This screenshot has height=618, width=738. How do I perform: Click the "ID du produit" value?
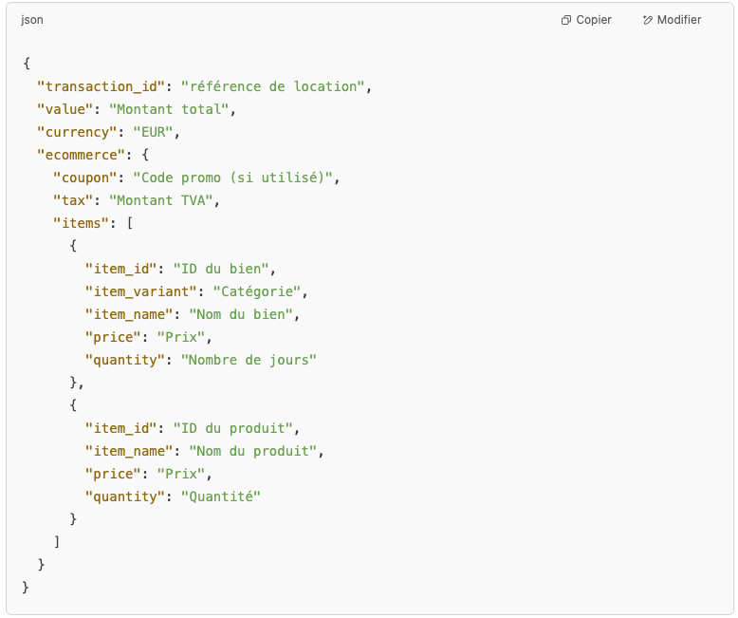(x=233, y=428)
